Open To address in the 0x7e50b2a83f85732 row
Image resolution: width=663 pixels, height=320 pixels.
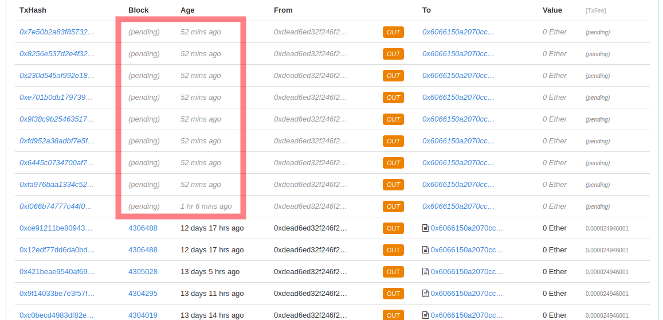pyautogui.click(x=458, y=32)
